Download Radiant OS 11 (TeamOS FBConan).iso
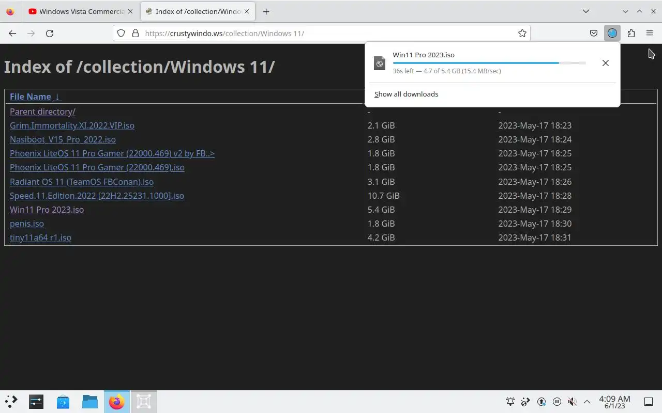Screen dimensions: 662x413 point(82,182)
